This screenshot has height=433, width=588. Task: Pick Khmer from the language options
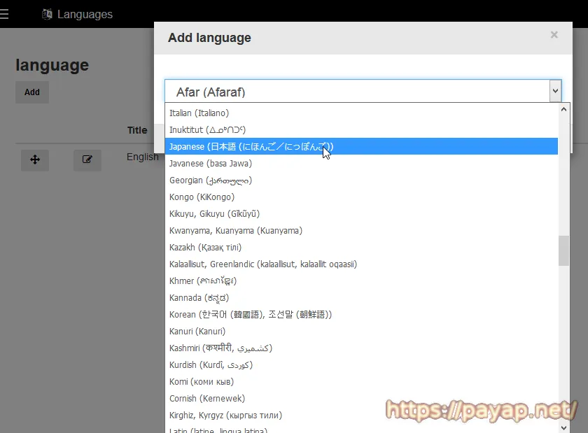[202, 281]
